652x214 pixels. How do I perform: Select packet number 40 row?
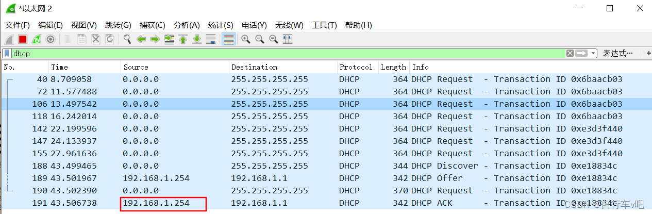(327, 79)
